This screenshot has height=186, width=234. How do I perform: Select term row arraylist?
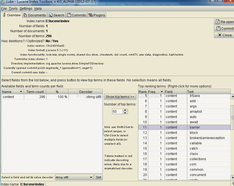pos(184,112)
